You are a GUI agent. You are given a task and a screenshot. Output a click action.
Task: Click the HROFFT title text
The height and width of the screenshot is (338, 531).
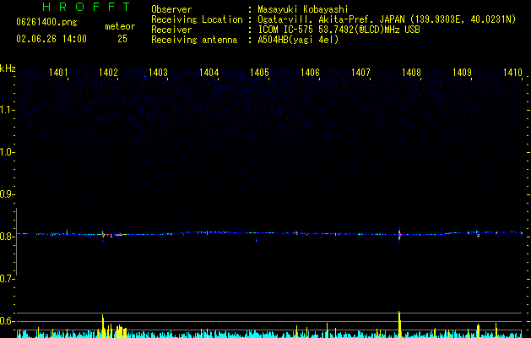click(x=87, y=7)
